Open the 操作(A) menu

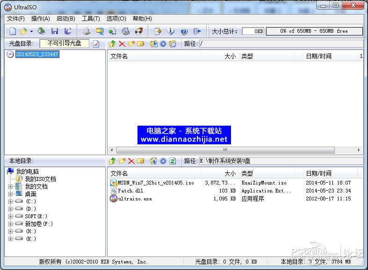(41, 19)
